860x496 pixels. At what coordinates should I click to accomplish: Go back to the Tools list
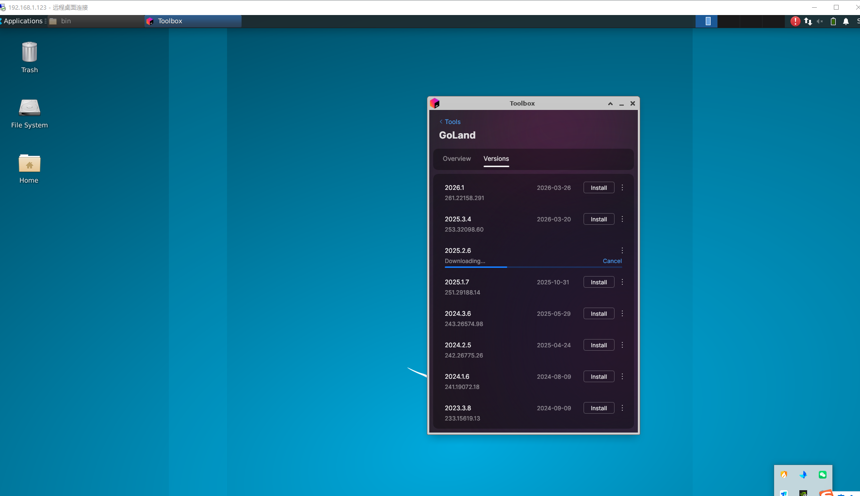tap(450, 122)
